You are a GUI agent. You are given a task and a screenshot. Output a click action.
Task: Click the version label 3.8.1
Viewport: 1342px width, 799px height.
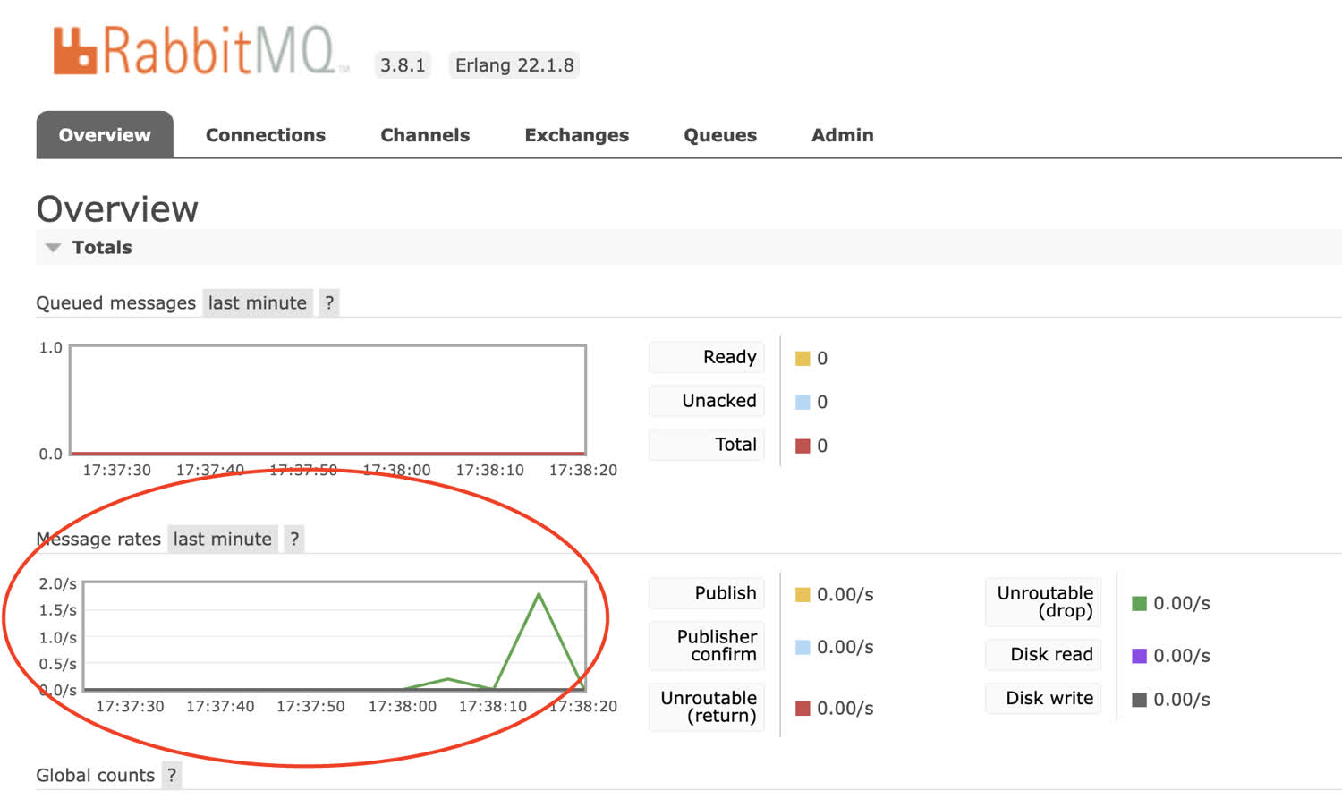[x=403, y=65]
